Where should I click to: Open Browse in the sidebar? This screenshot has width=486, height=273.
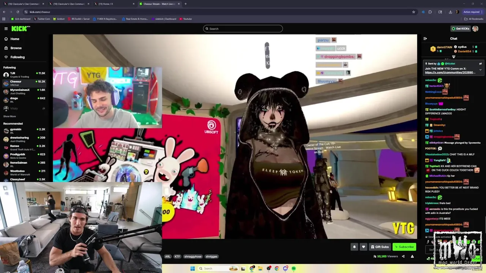coord(16,48)
